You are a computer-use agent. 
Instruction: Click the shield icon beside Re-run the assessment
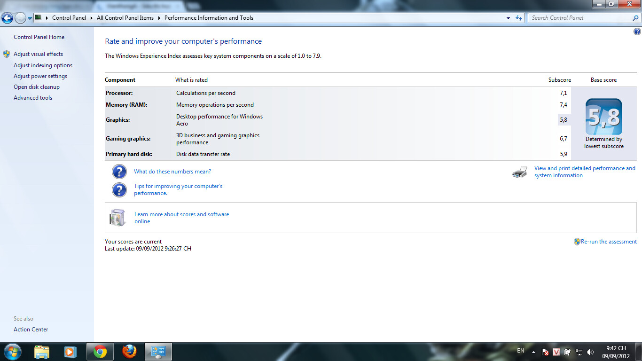pos(577,242)
